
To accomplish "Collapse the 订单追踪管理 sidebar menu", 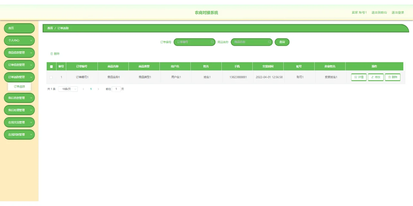I will tap(19, 77).
